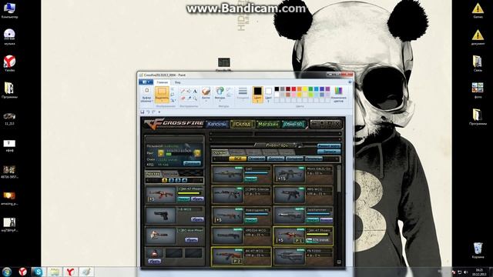Open Изменение цветов edit colors
The image size is (493, 277).
pos(339,95)
